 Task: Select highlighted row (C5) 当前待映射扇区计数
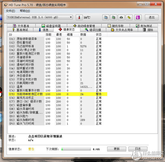[58, 94]
